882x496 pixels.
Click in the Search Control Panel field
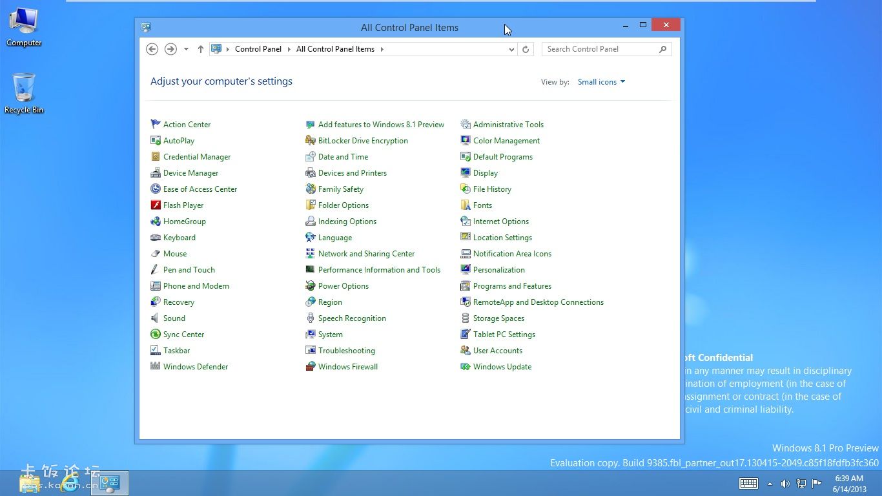[x=606, y=49]
